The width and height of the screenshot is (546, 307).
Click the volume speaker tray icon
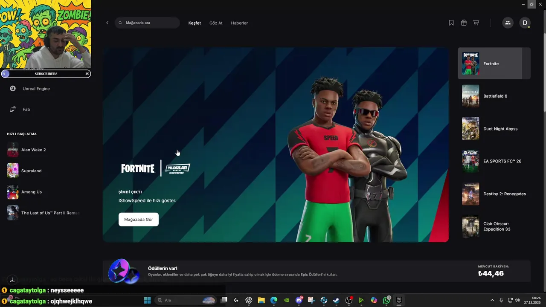coord(517,300)
